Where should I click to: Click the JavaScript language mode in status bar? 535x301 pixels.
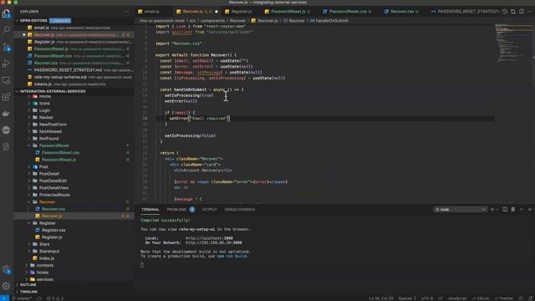coord(457,298)
